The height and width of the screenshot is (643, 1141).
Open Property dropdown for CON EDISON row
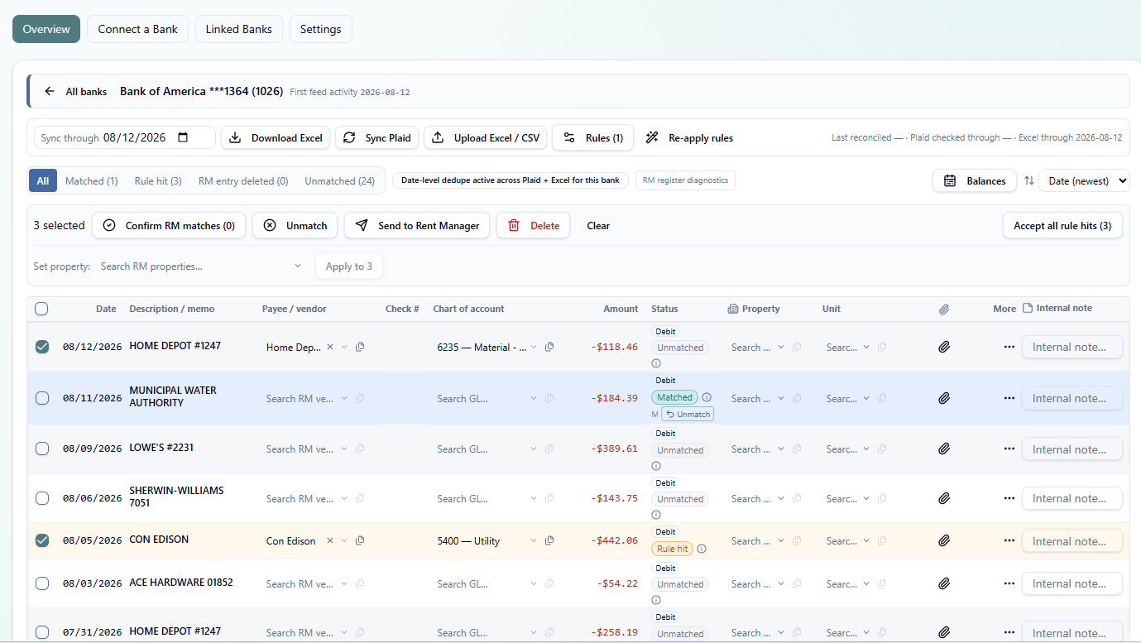click(781, 541)
